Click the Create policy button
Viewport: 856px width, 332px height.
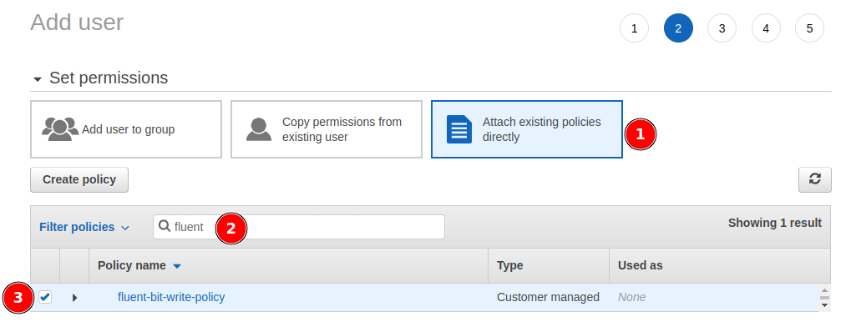79,179
